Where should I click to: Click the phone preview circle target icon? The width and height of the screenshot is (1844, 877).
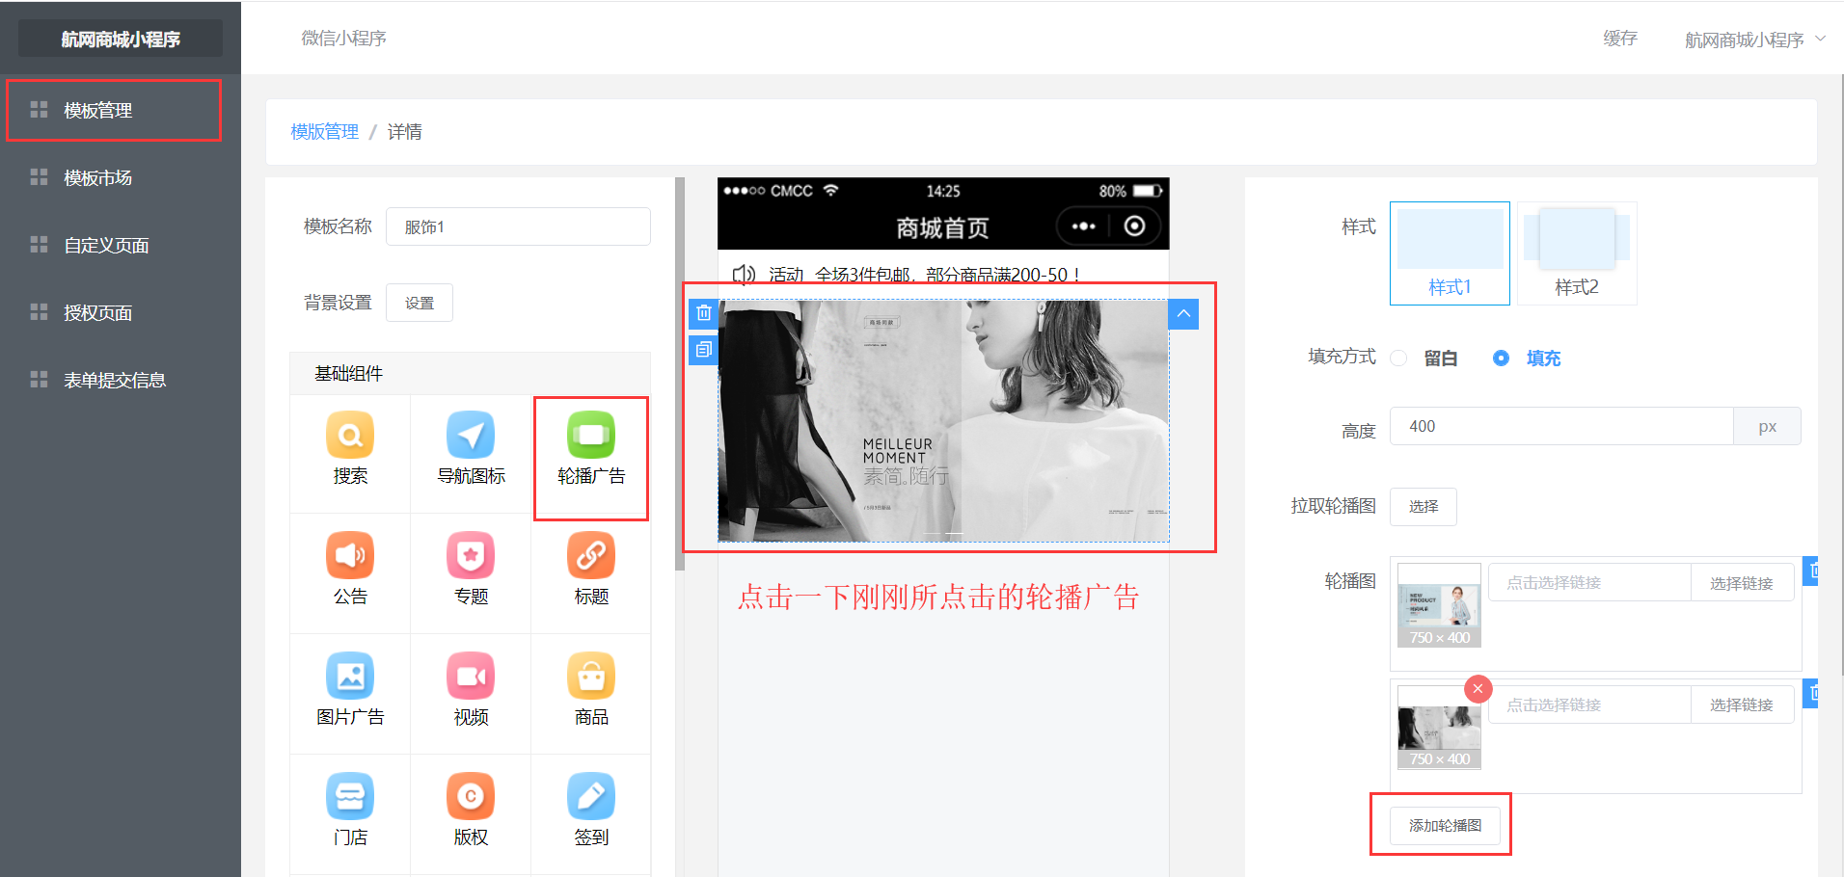coord(1135,226)
